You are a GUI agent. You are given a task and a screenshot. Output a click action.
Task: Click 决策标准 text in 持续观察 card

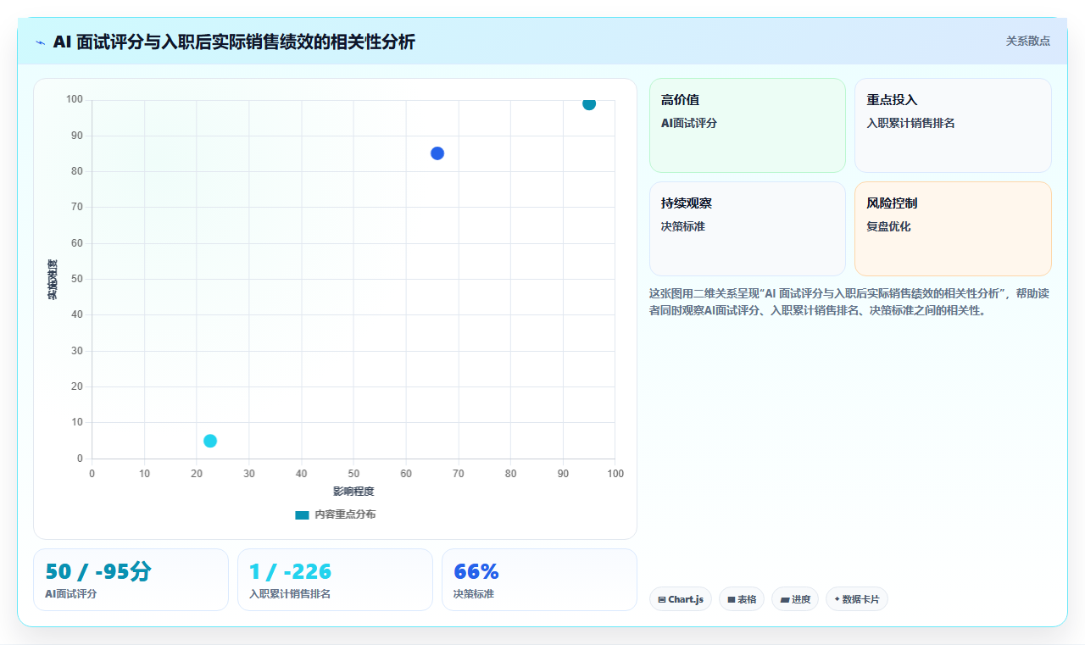[x=683, y=226]
